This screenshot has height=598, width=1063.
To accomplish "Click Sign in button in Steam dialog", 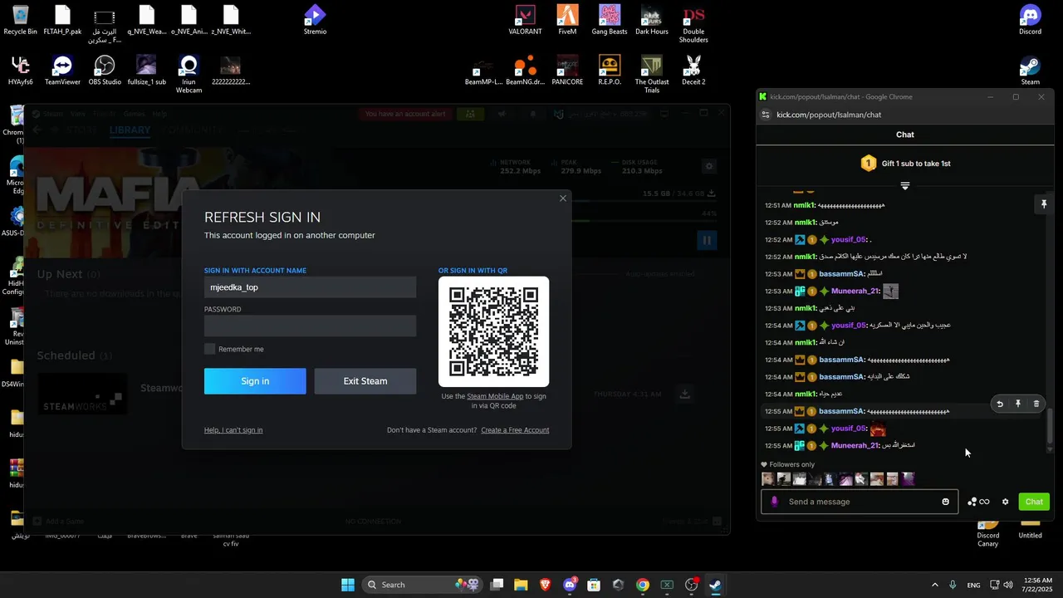I will 255,381.
